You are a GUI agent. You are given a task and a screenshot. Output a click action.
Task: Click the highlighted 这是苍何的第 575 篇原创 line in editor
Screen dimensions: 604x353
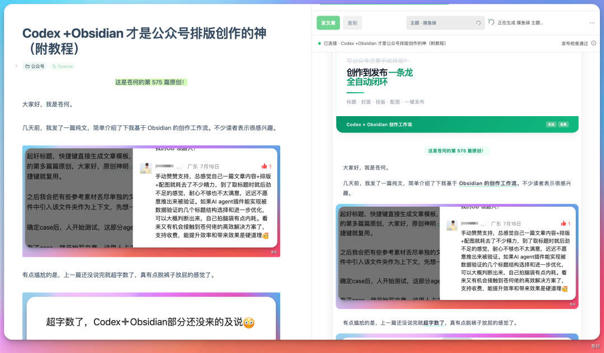click(x=151, y=82)
